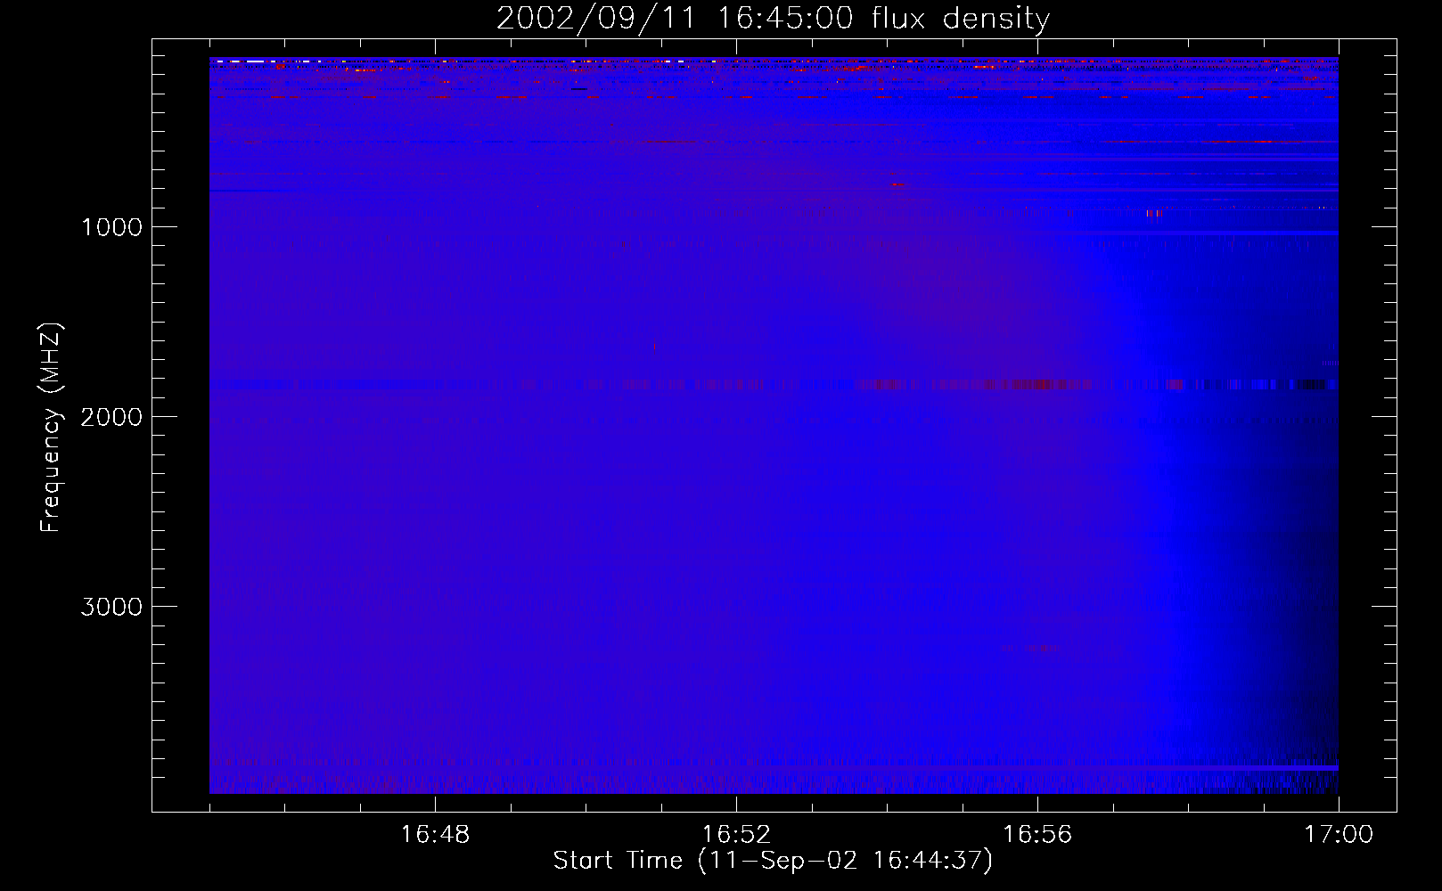Click the plot title '2002/09/11 16:45:00 flux density'
This screenshot has width=1442, height=891.
click(x=773, y=18)
